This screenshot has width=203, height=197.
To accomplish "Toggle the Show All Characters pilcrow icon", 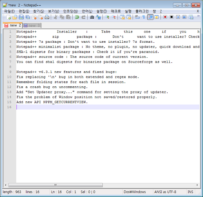I will point(144,17).
